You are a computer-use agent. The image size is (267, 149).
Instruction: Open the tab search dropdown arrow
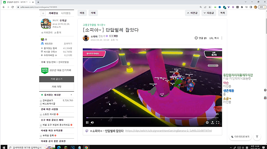(245, 2)
